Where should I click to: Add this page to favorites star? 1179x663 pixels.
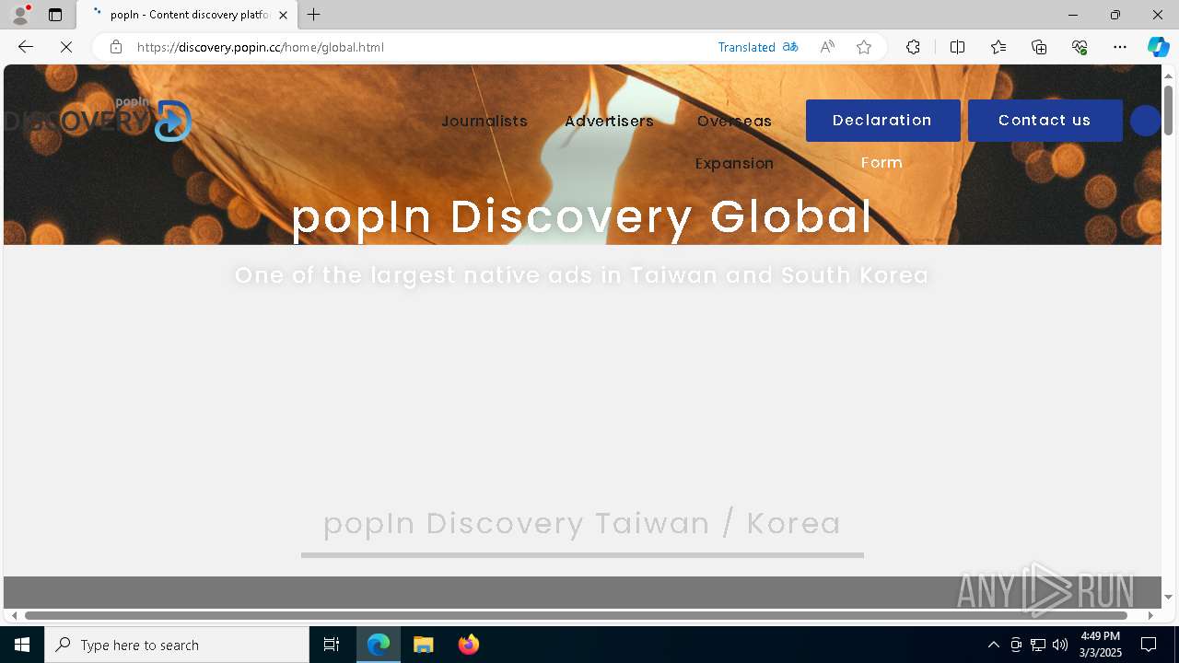[x=864, y=47]
